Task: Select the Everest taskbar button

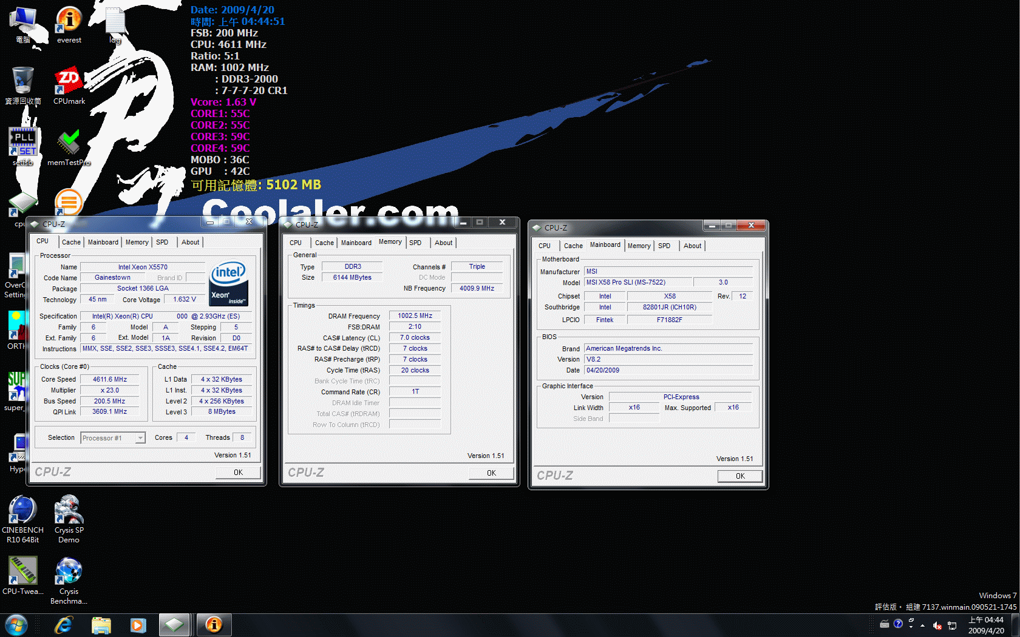Action: pyautogui.click(x=214, y=625)
